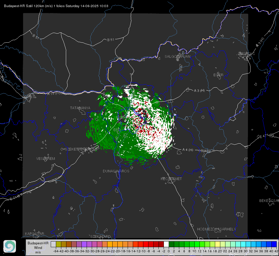This screenshot has width=279, height=256.
Task: Click the BÉKÉSCSABA city label
Action: click(269, 201)
